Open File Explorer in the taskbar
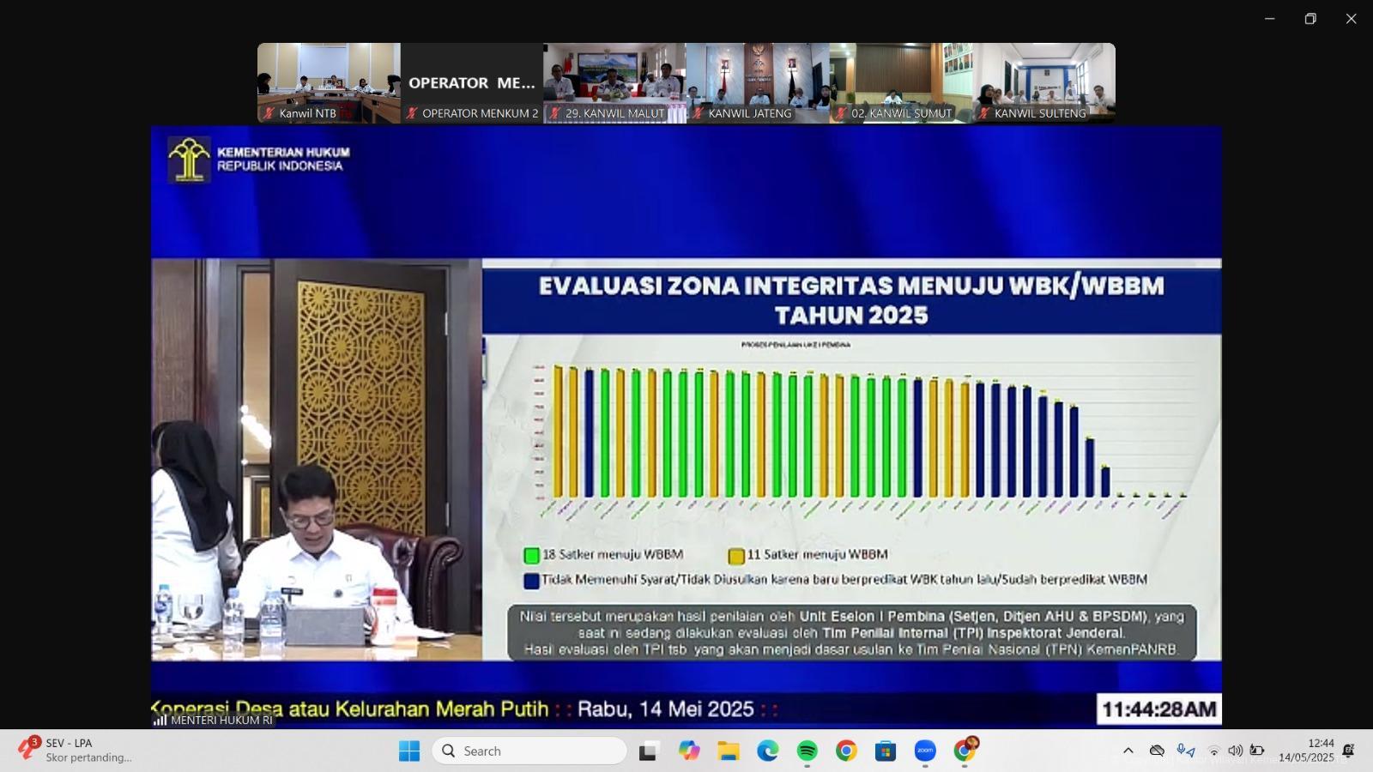1373x772 pixels. coord(729,751)
